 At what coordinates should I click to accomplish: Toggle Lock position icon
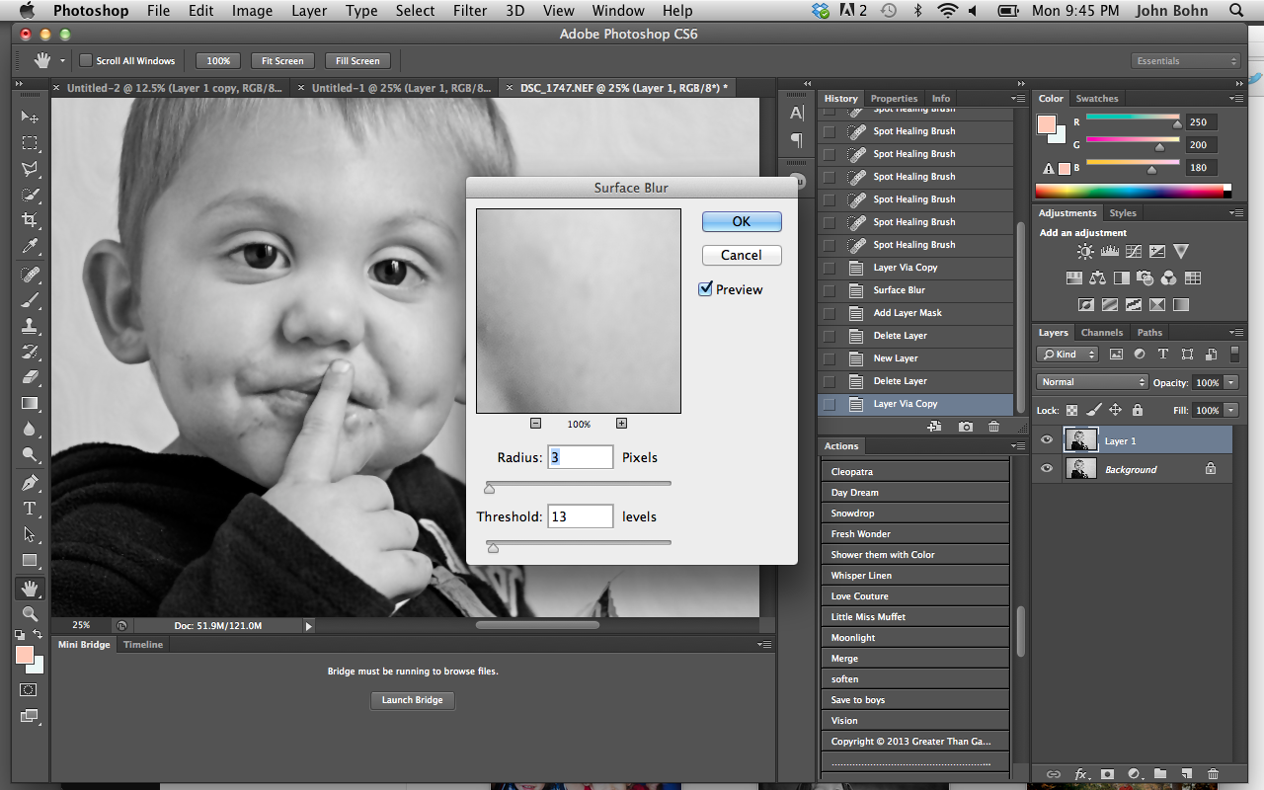point(1116,410)
